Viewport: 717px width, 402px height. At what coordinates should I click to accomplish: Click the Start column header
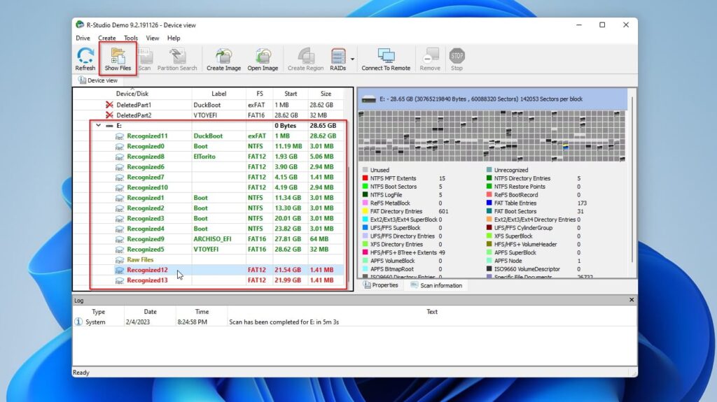pos(291,94)
